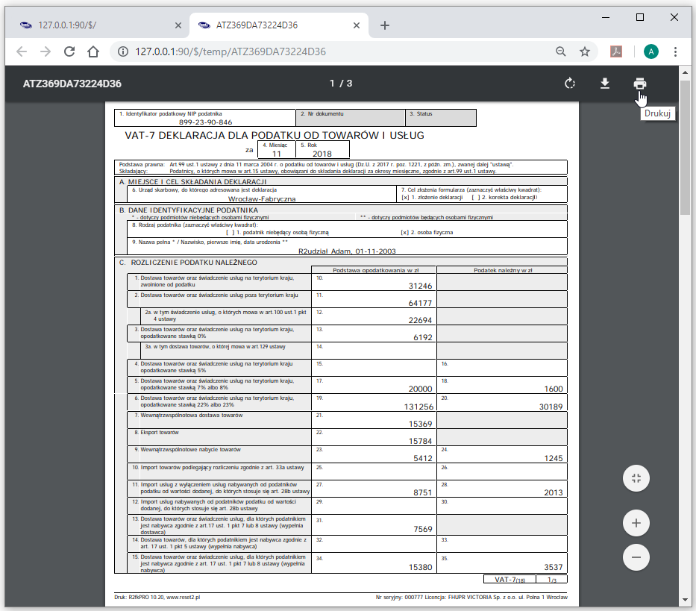The image size is (696, 611).
Task: Click the NIP number 899-23-90-846
Action: click(205, 122)
